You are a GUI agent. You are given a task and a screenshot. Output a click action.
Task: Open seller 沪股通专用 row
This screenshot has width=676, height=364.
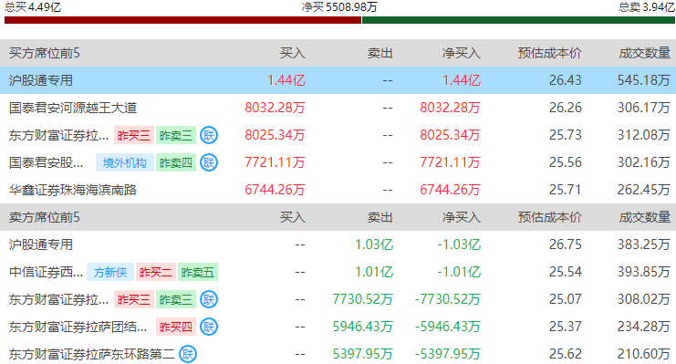pyautogui.click(x=338, y=244)
